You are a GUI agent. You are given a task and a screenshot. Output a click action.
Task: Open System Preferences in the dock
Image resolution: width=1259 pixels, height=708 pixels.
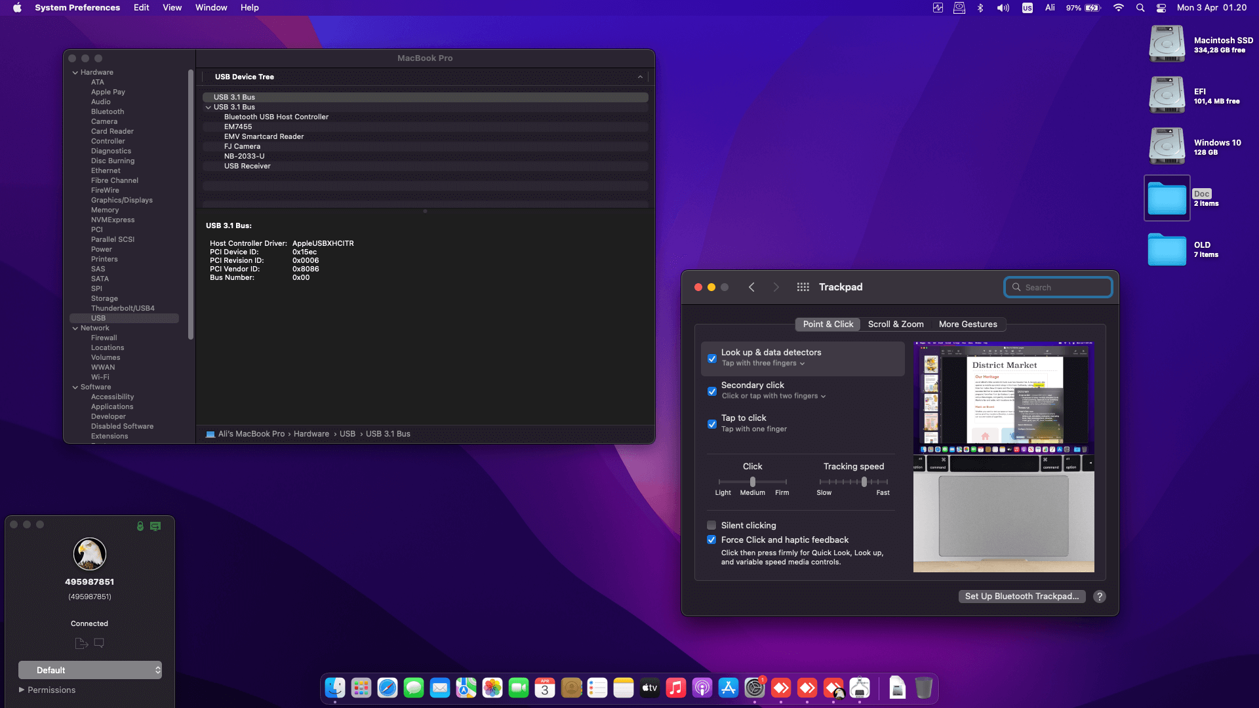pyautogui.click(x=755, y=688)
